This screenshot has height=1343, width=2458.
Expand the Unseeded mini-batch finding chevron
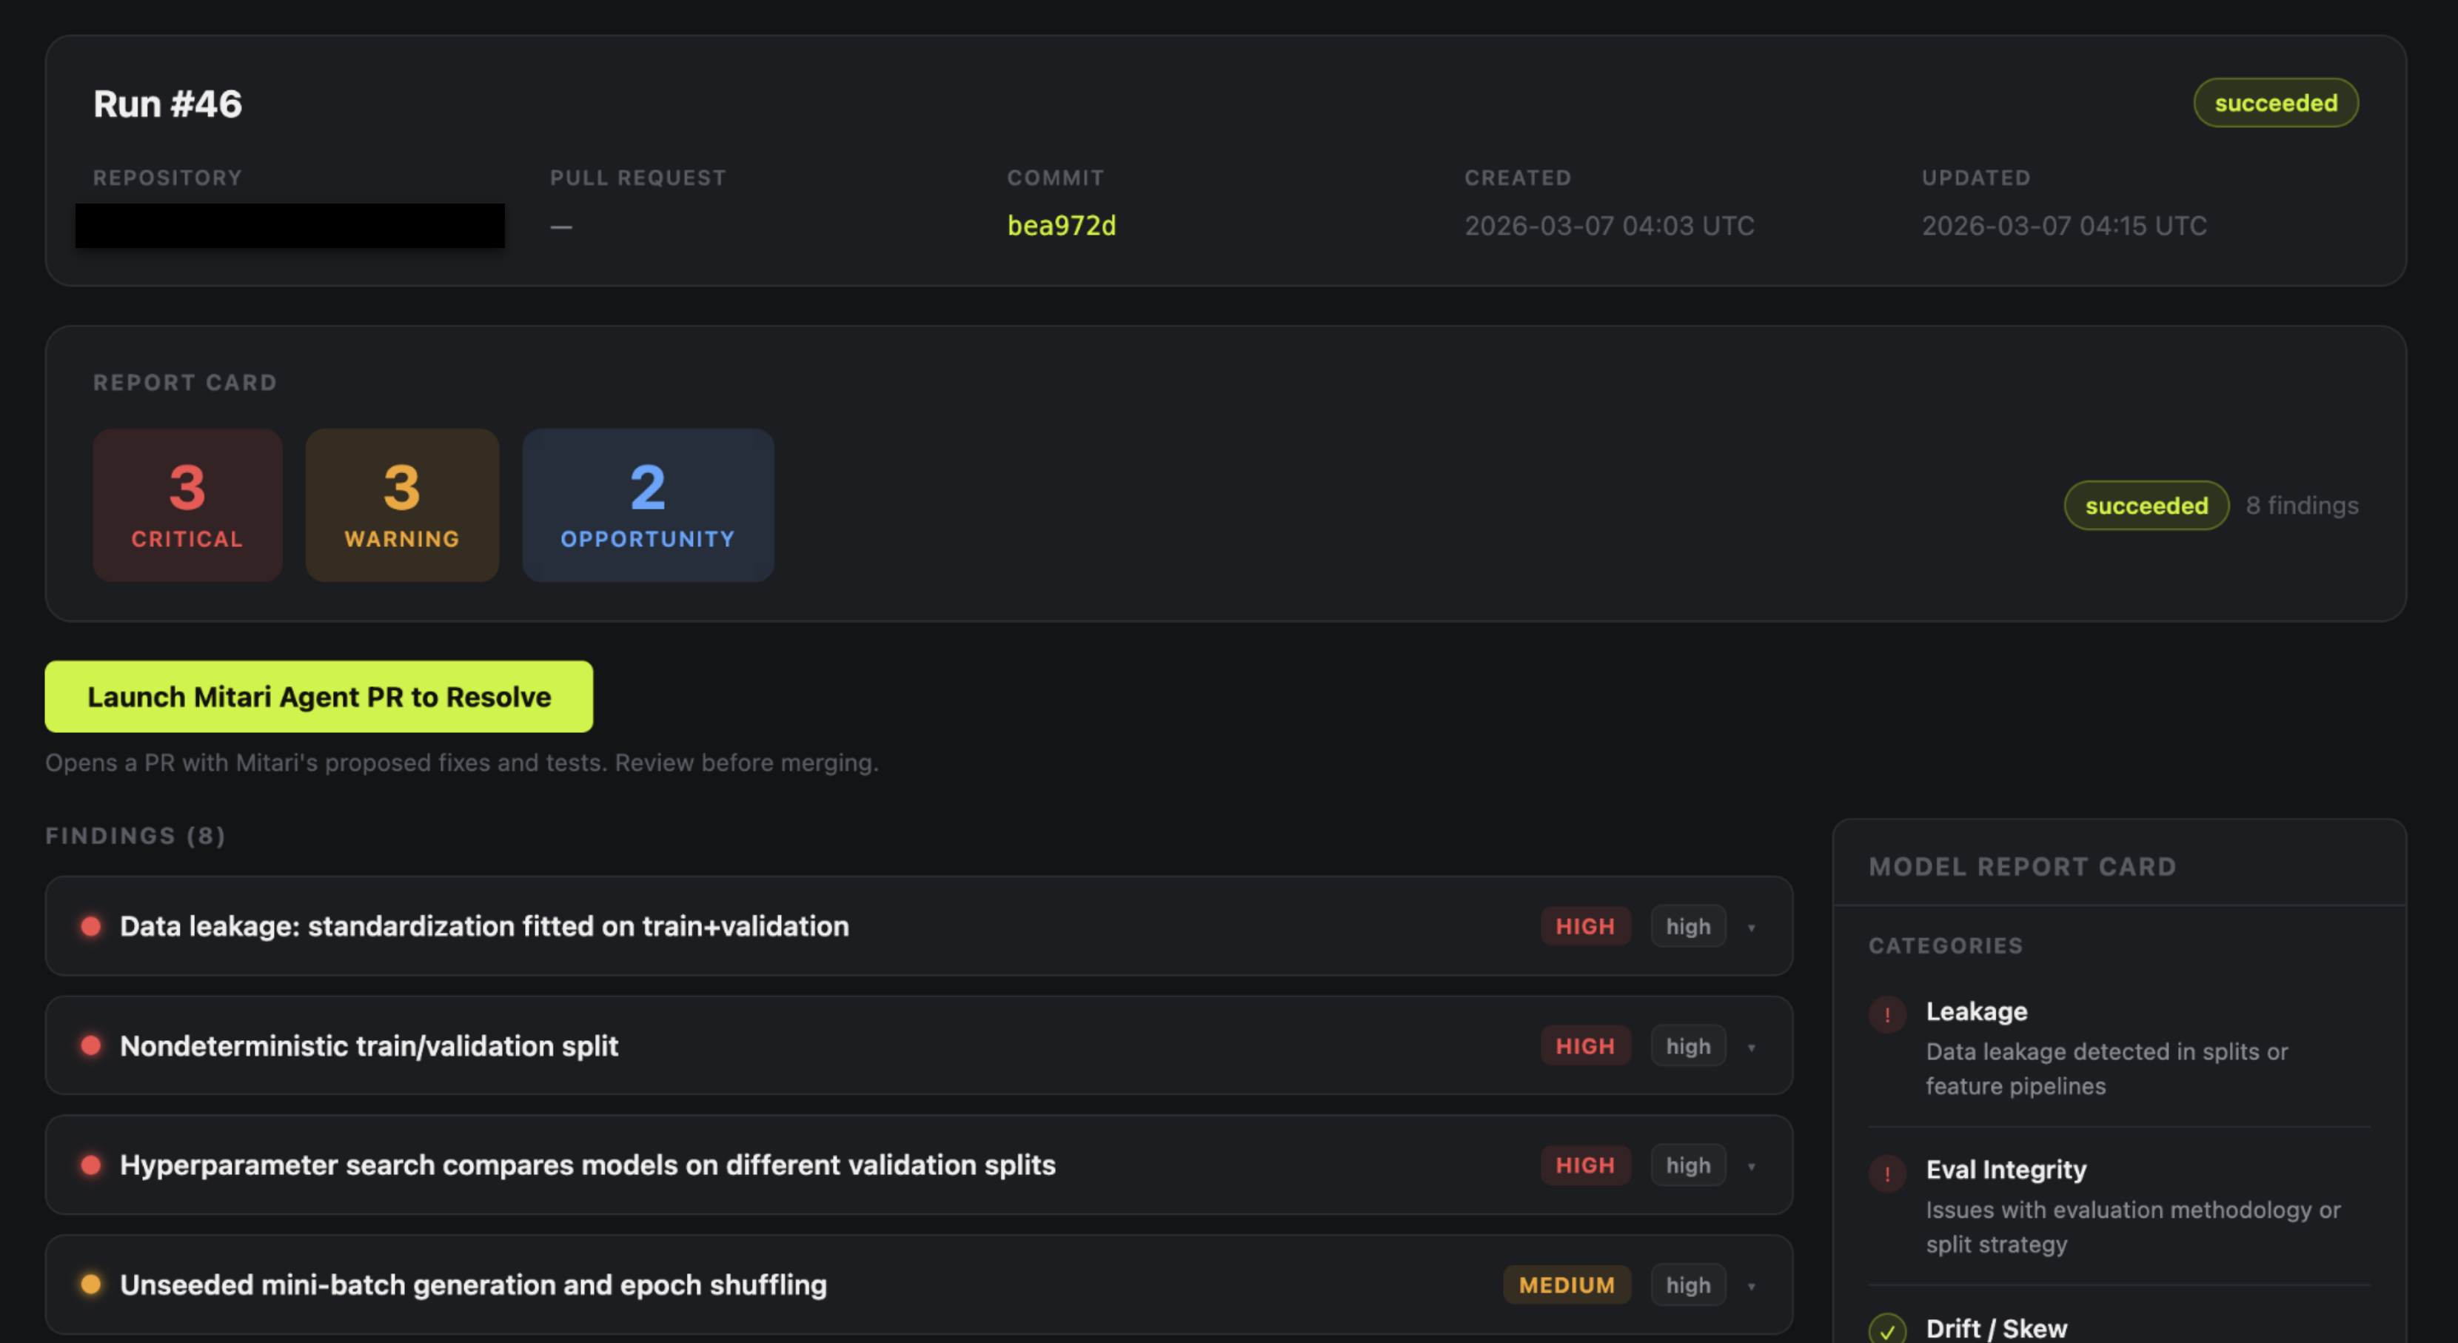1751,1286
